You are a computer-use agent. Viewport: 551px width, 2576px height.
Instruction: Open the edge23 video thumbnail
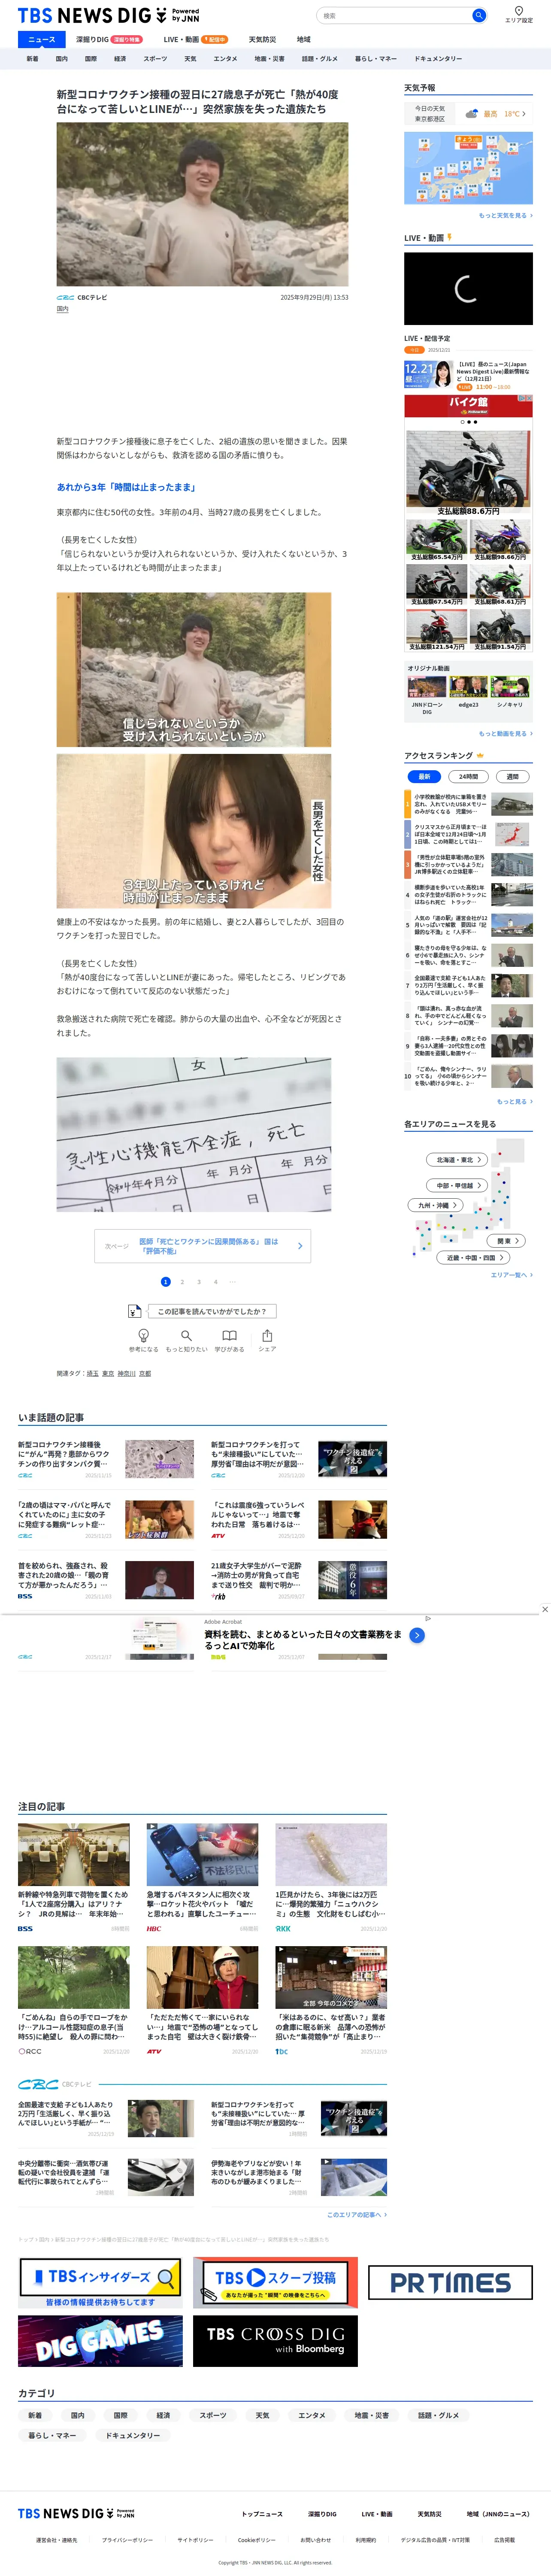point(468,687)
